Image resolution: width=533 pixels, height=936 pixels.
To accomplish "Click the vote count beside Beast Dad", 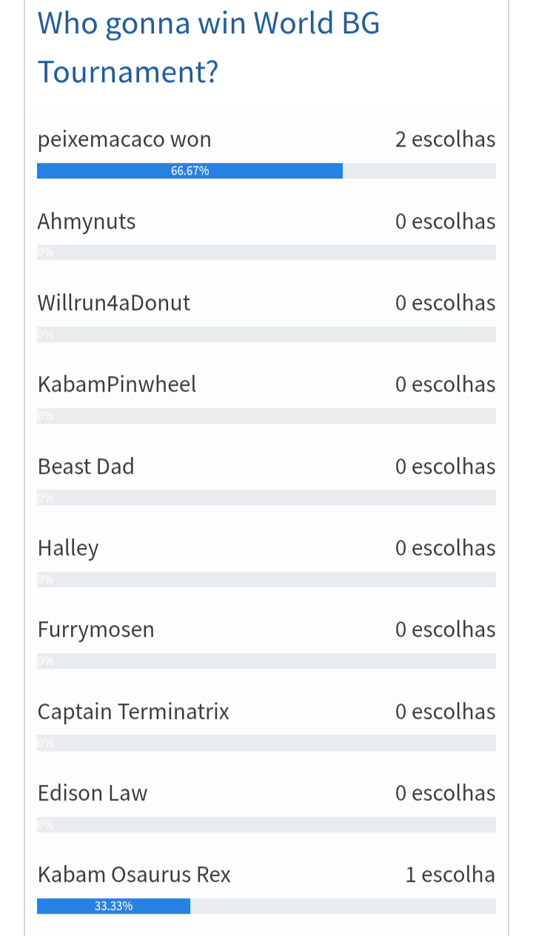I will tap(445, 467).
